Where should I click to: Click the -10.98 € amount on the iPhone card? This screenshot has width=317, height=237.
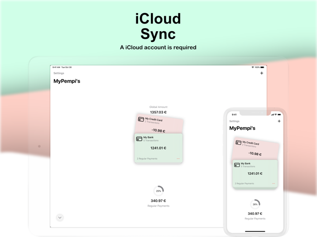255,154
